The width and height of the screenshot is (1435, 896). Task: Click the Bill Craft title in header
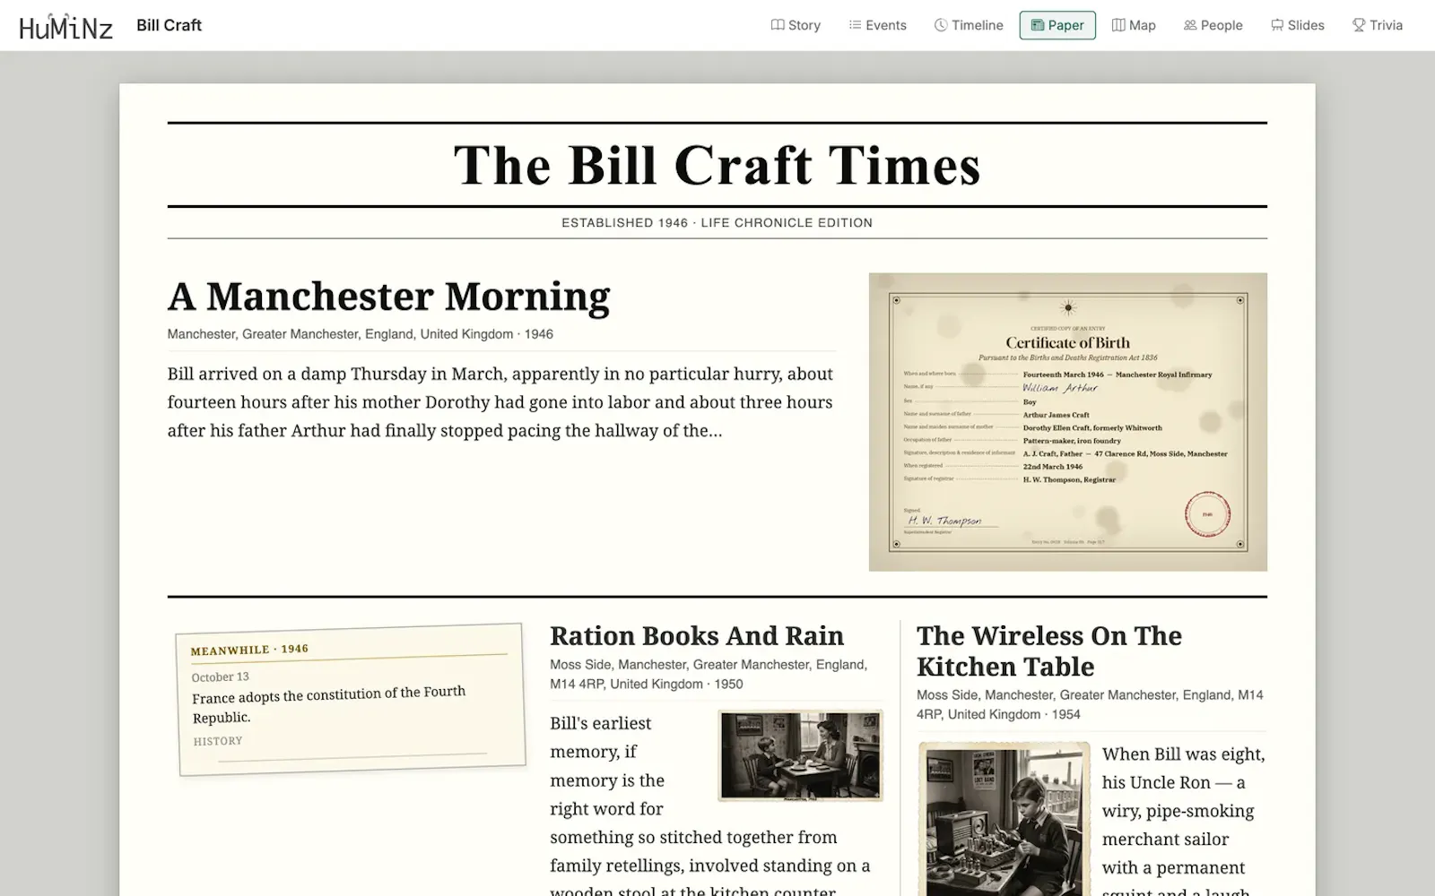[x=169, y=25]
